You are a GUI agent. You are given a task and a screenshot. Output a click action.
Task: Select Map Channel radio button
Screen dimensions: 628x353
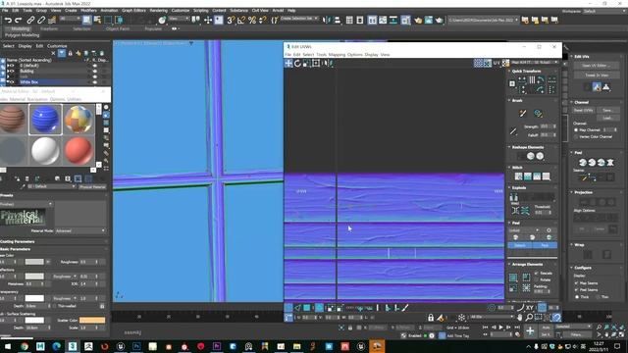tap(576, 130)
